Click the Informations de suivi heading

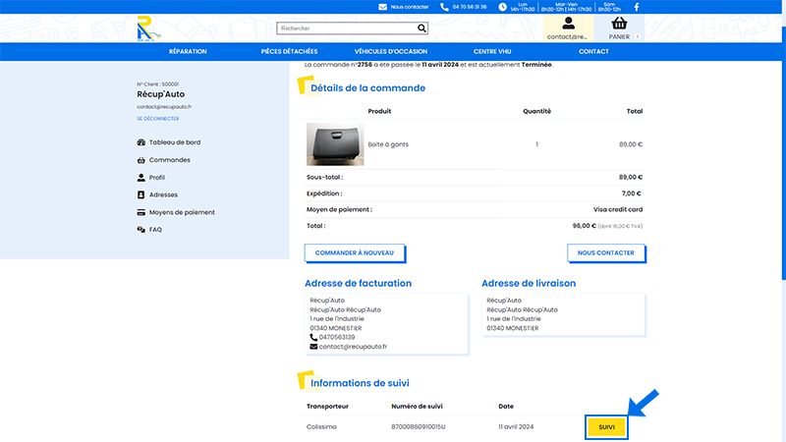coord(360,383)
